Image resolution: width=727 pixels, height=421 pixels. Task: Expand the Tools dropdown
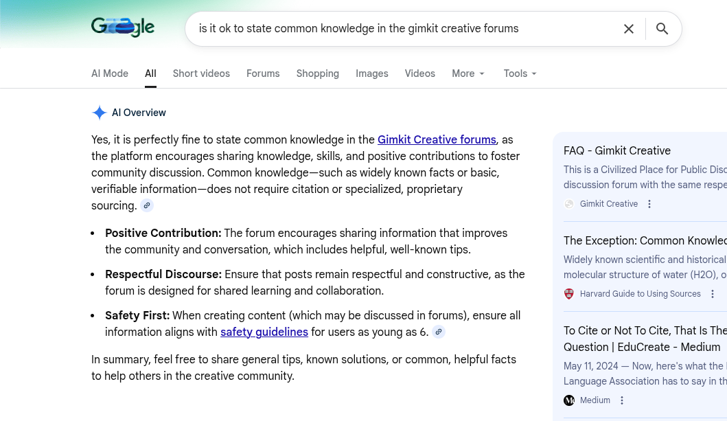[x=520, y=73]
